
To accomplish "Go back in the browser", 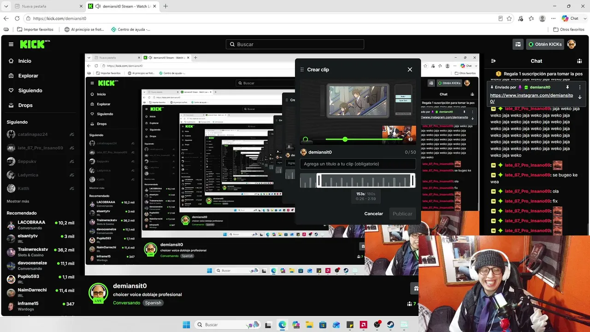I will [x=6, y=18].
